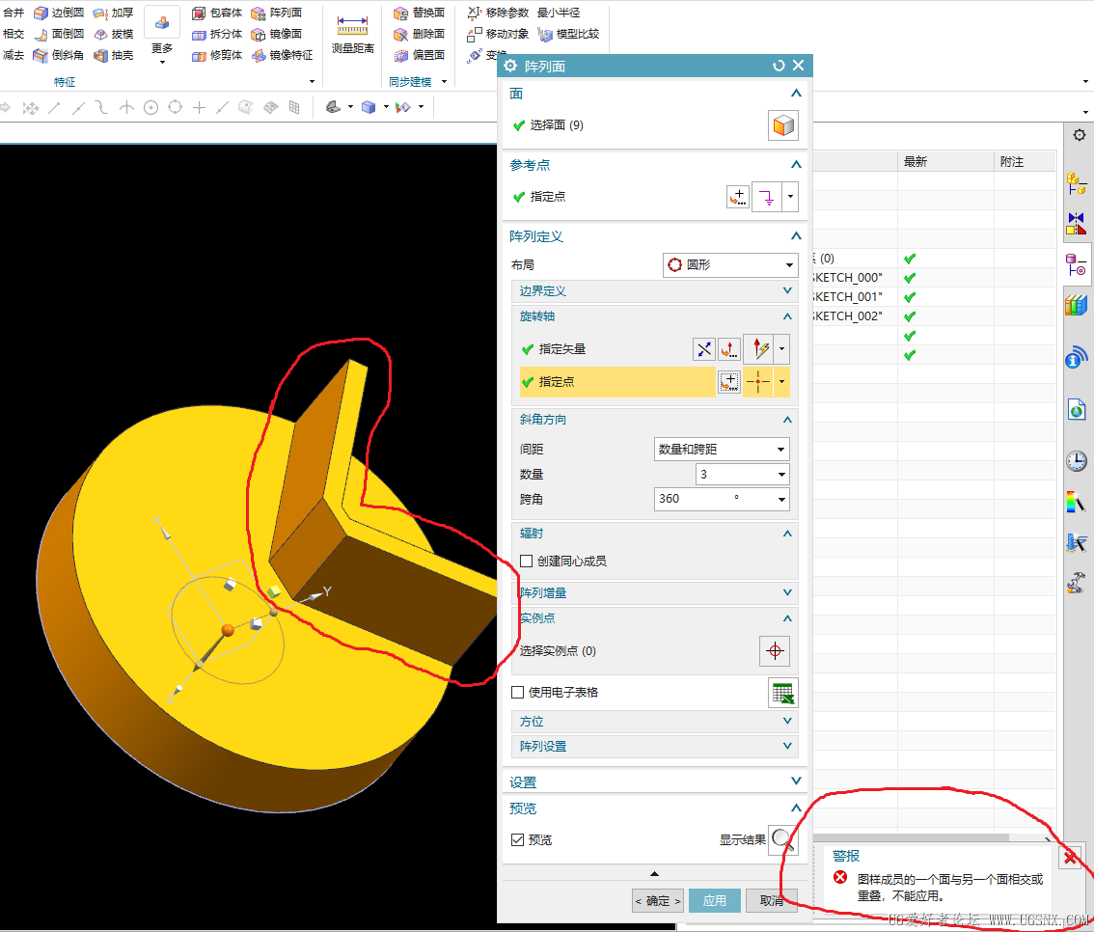Click the 应用 apply button
Screen dimensions: 1094x932
pos(715,900)
